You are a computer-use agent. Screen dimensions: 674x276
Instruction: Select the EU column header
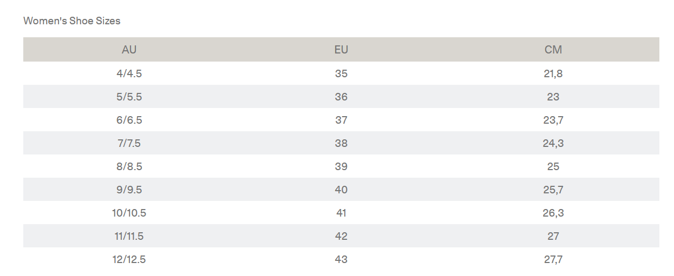pyautogui.click(x=341, y=50)
